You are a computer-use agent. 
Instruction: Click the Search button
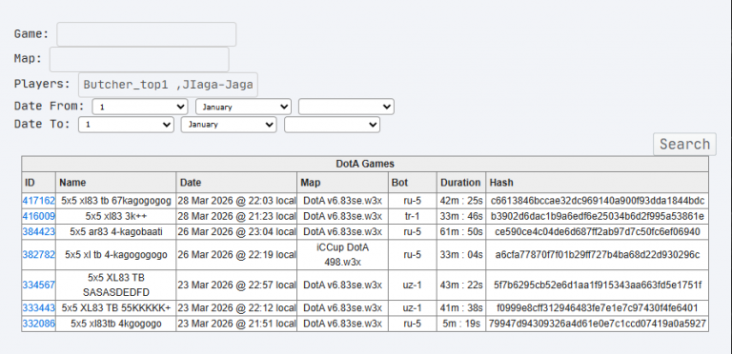(x=684, y=144)
